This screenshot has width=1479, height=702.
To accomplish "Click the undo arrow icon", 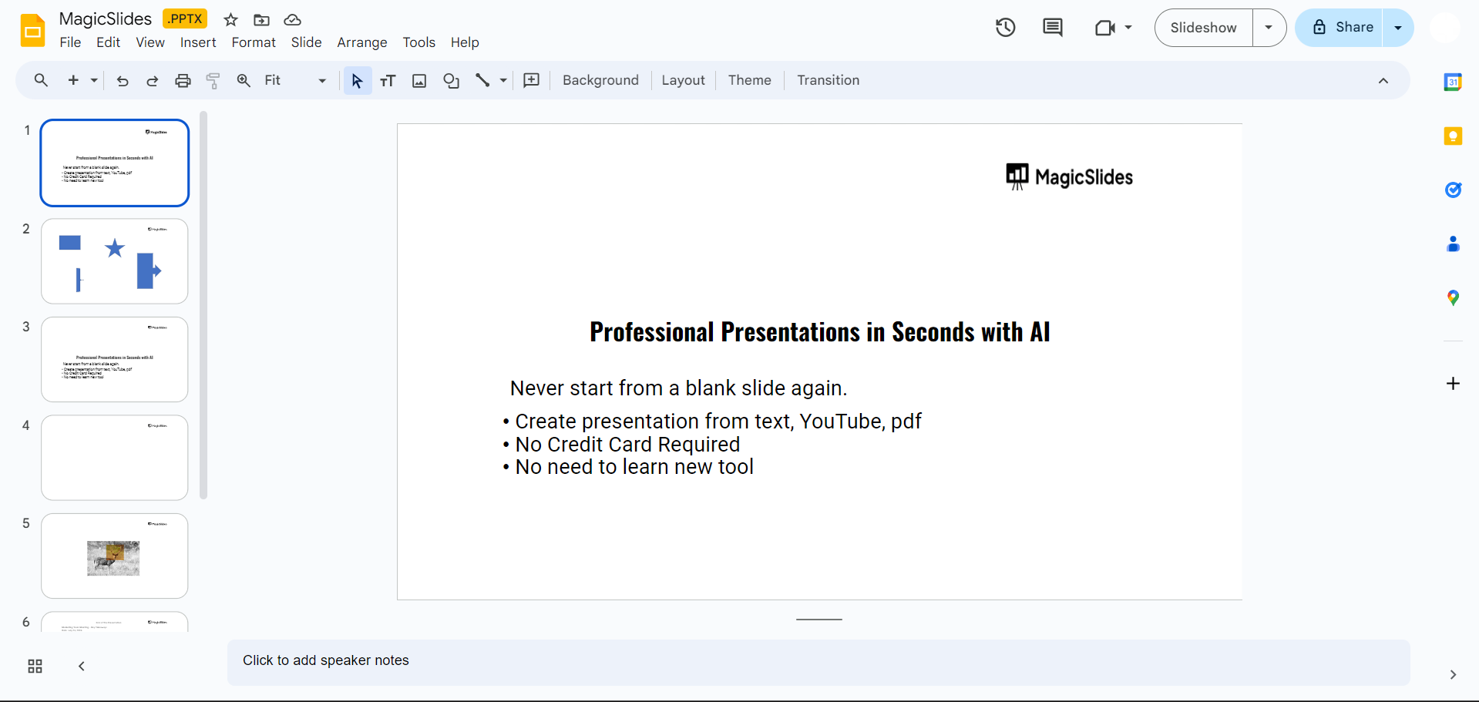I will pos(123,80).
